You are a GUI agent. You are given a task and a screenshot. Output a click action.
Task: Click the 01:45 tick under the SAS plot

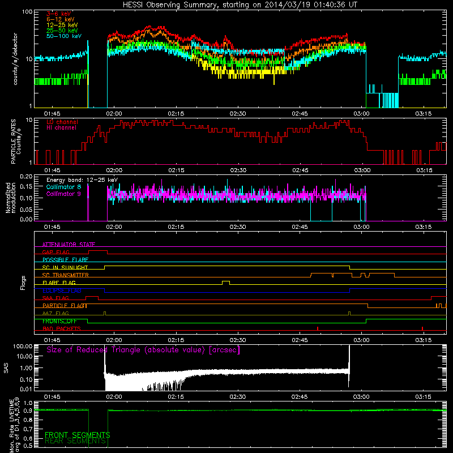pos(52,397)
